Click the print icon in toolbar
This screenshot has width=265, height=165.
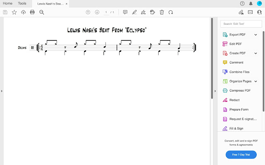(32, 12)
